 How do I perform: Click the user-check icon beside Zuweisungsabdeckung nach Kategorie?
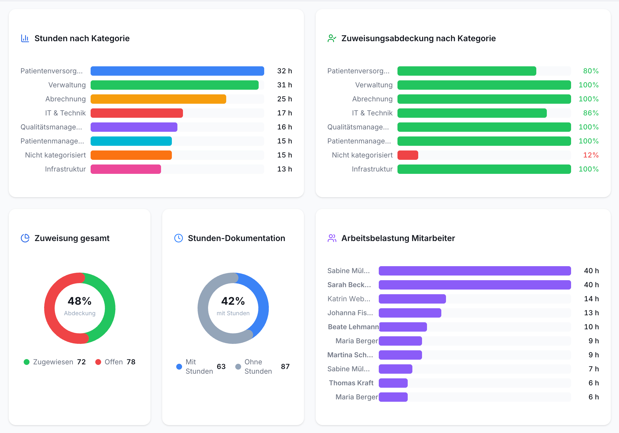click(x=332, y=38)
